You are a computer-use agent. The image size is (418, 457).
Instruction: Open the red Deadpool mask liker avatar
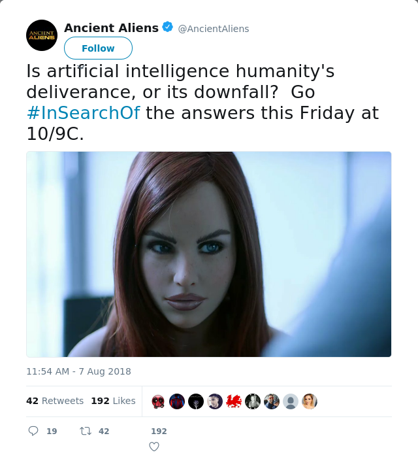coord(158,401)
